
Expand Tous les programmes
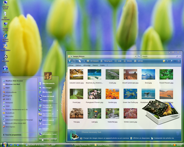point(12,135)
